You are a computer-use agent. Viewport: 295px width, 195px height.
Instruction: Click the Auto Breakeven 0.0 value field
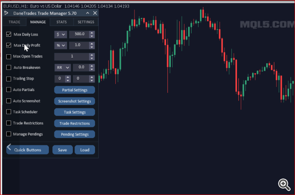tap(81, 67)
